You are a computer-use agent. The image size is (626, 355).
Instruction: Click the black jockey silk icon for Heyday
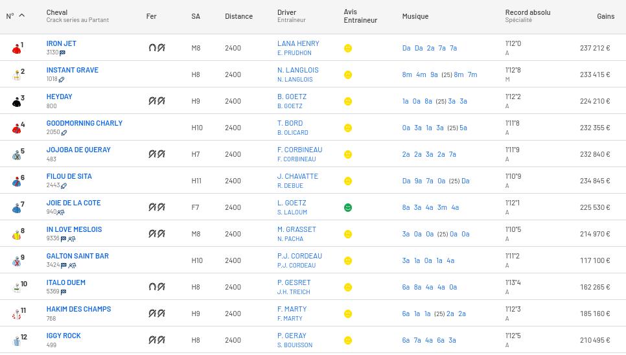pyautogui.click(x=16, y=102)
